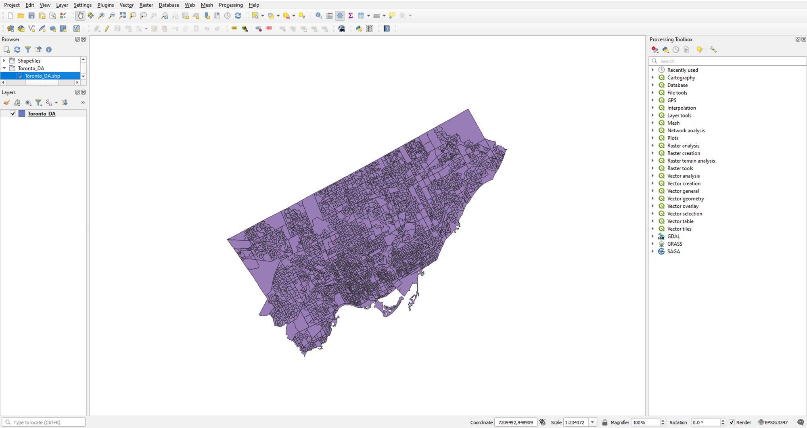Screen dimensions: 807x428
Task: Click the Toronto_DA layer color swatch
Action: [22, 114]
